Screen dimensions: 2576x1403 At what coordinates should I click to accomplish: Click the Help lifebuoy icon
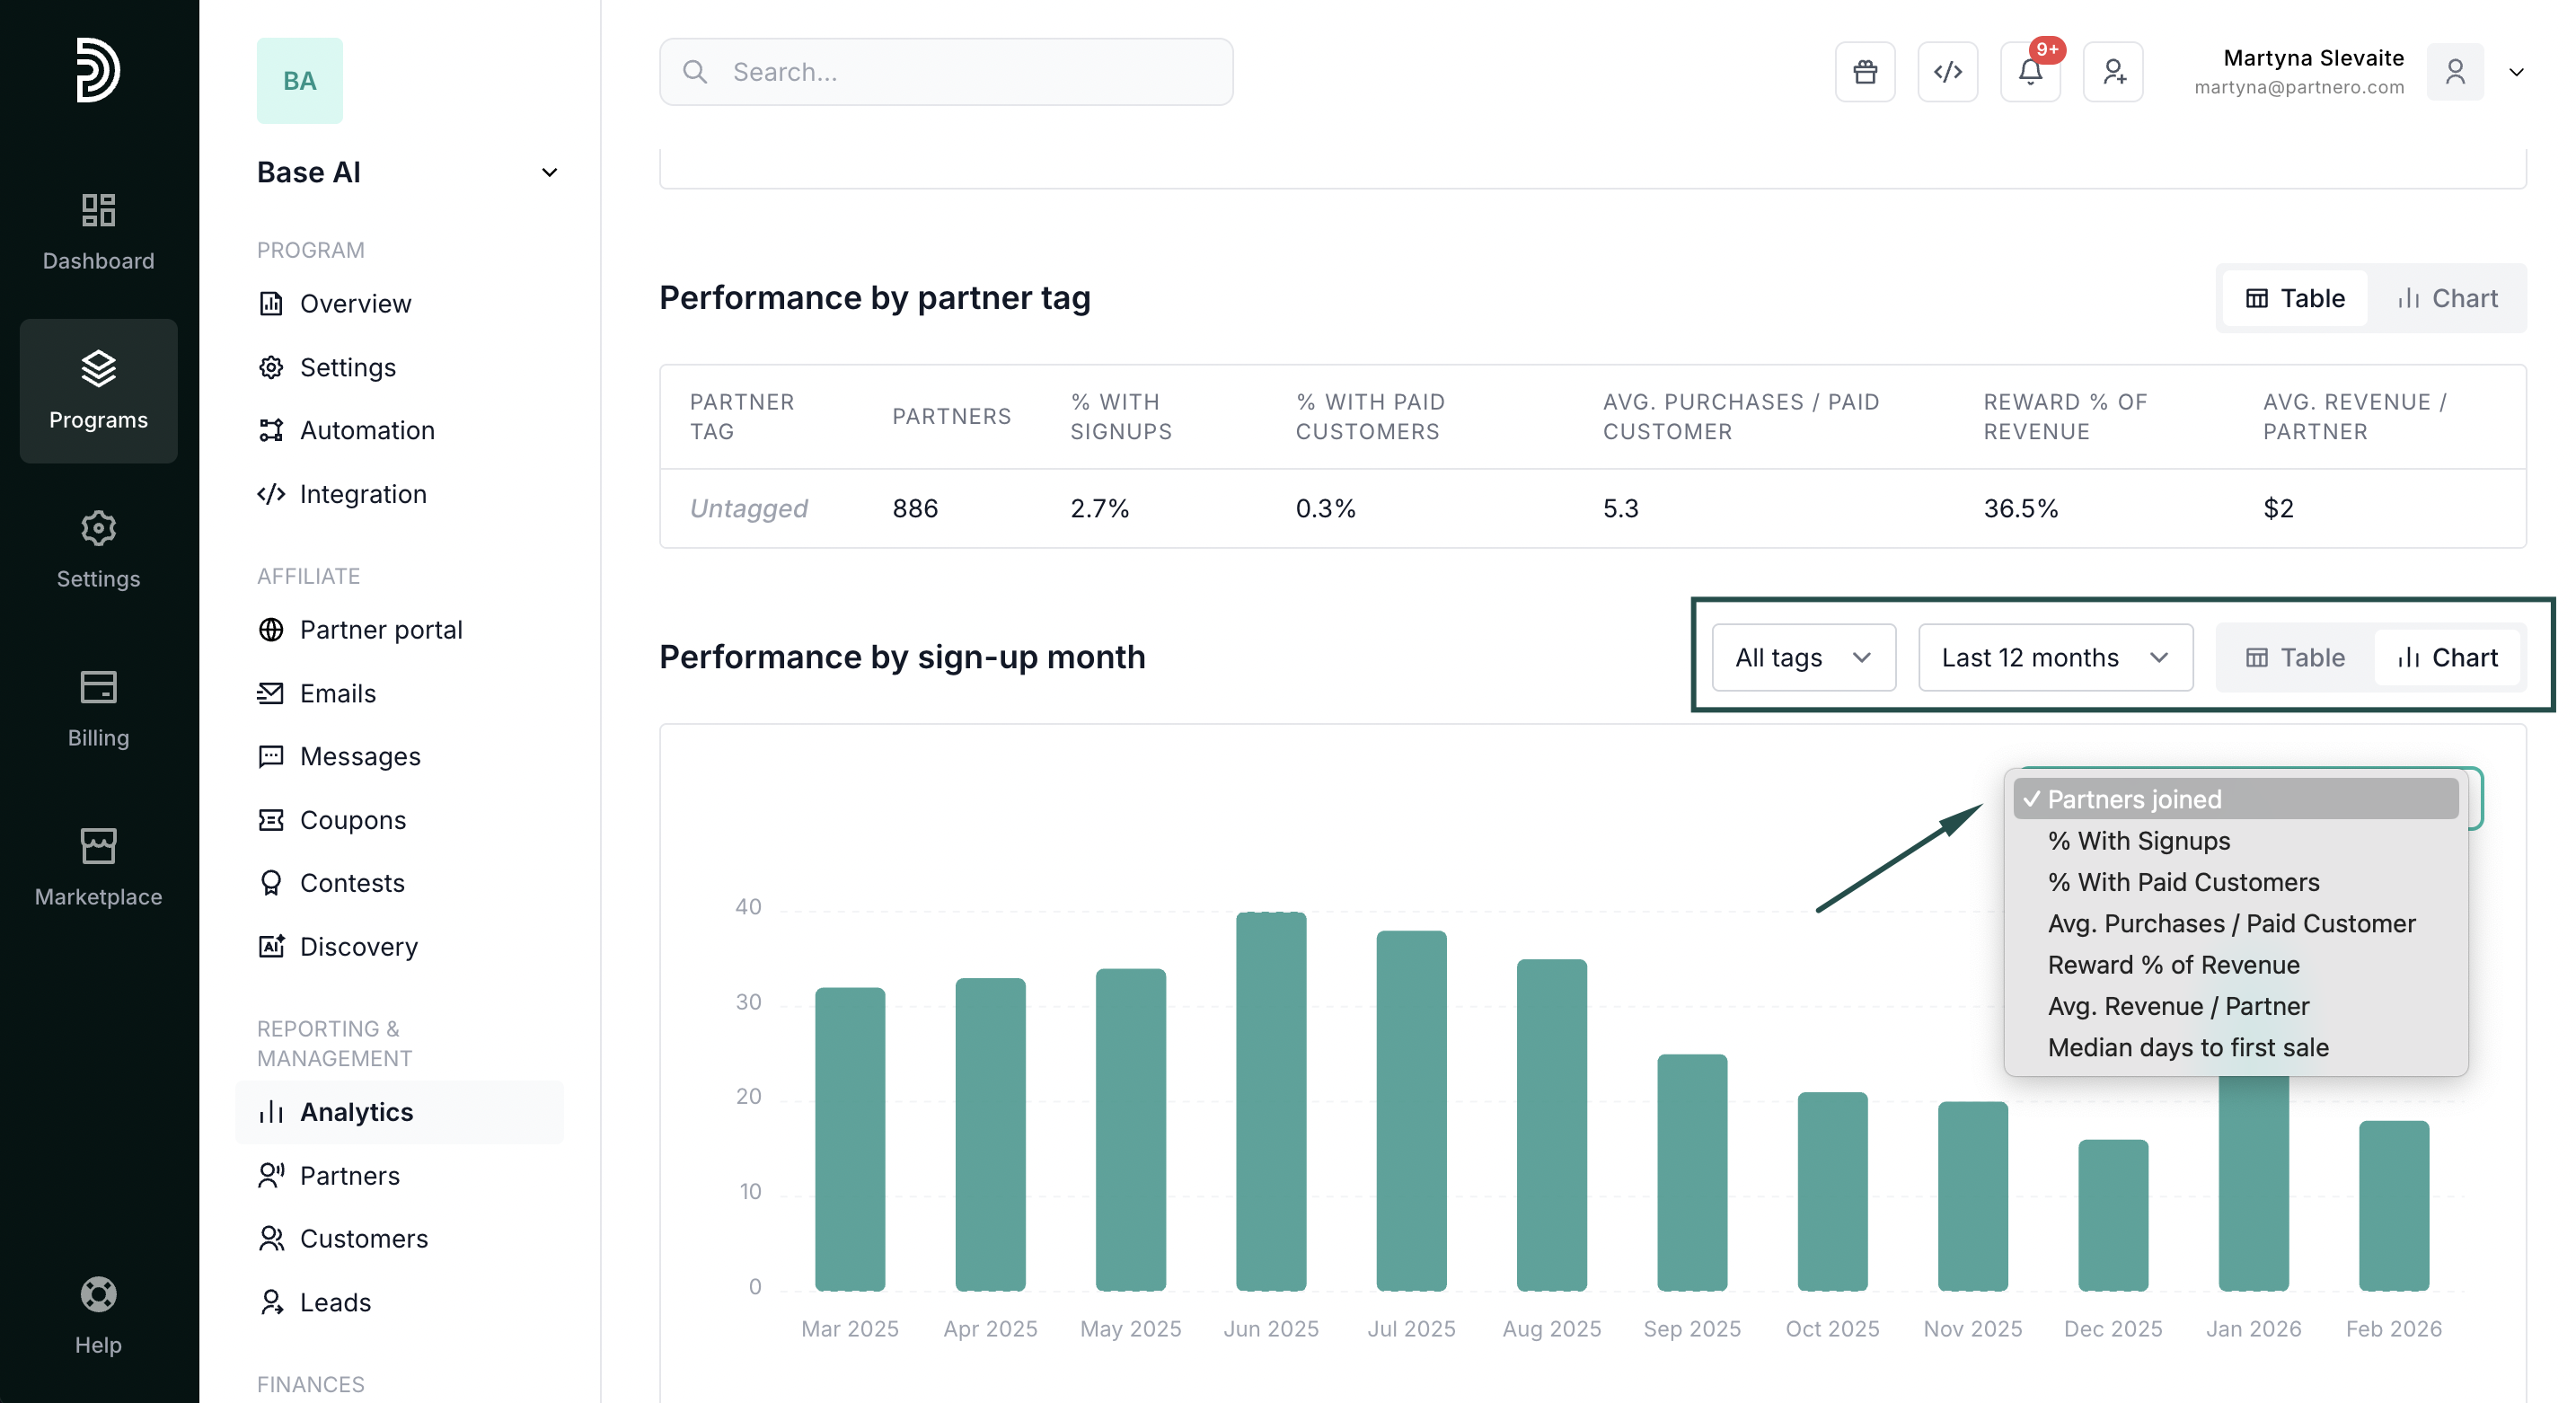(x=98, y=1295)
